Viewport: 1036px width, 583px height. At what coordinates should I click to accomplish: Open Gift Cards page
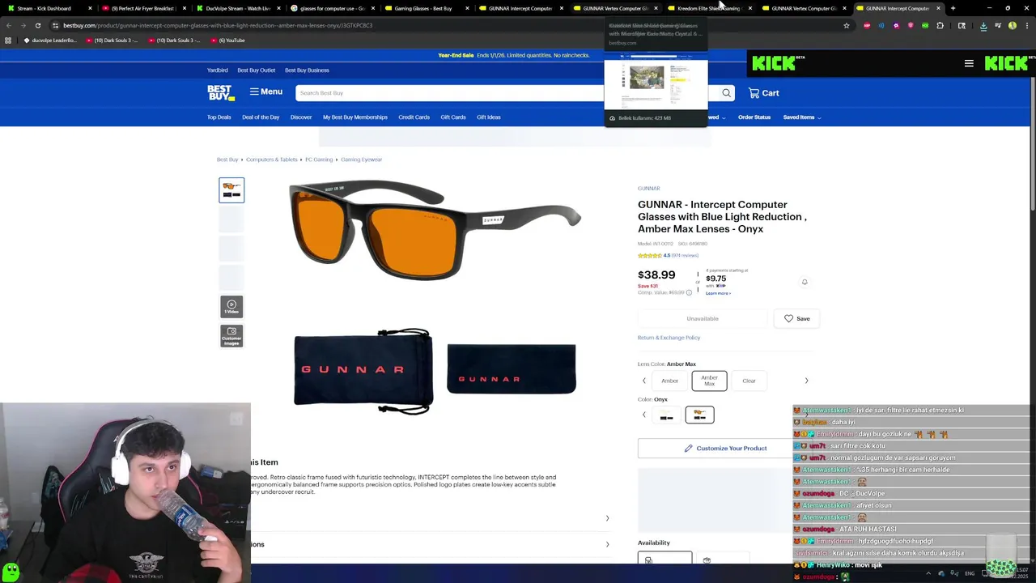(x=453, y=117)
